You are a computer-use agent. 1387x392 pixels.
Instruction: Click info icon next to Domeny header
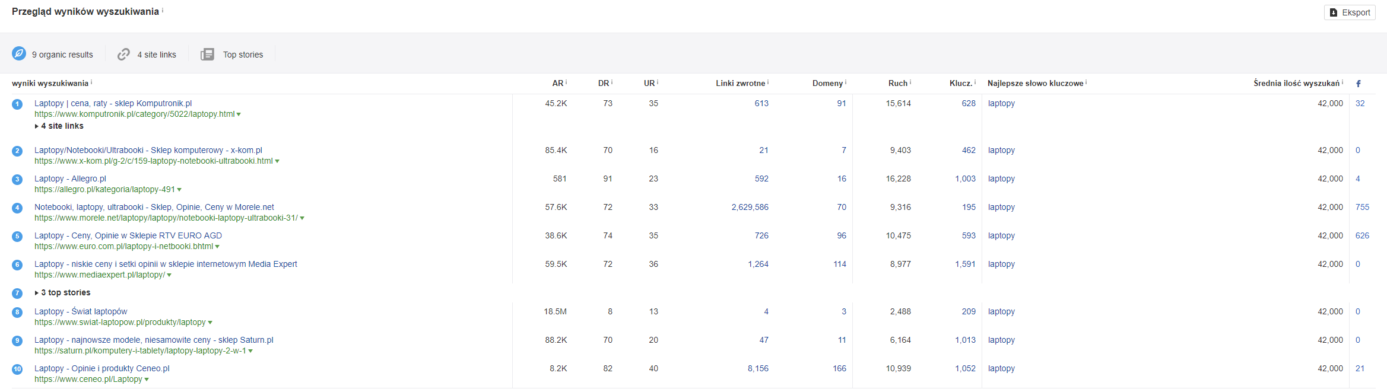pos(846,82)
